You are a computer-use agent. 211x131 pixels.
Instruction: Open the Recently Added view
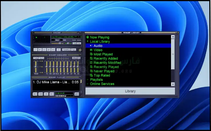105,58
